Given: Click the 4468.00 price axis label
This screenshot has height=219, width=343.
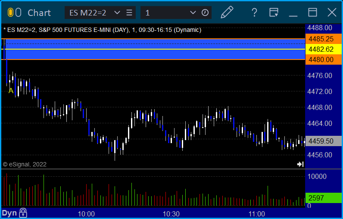Looking at the screenshot, I should [x=320, y=107].
